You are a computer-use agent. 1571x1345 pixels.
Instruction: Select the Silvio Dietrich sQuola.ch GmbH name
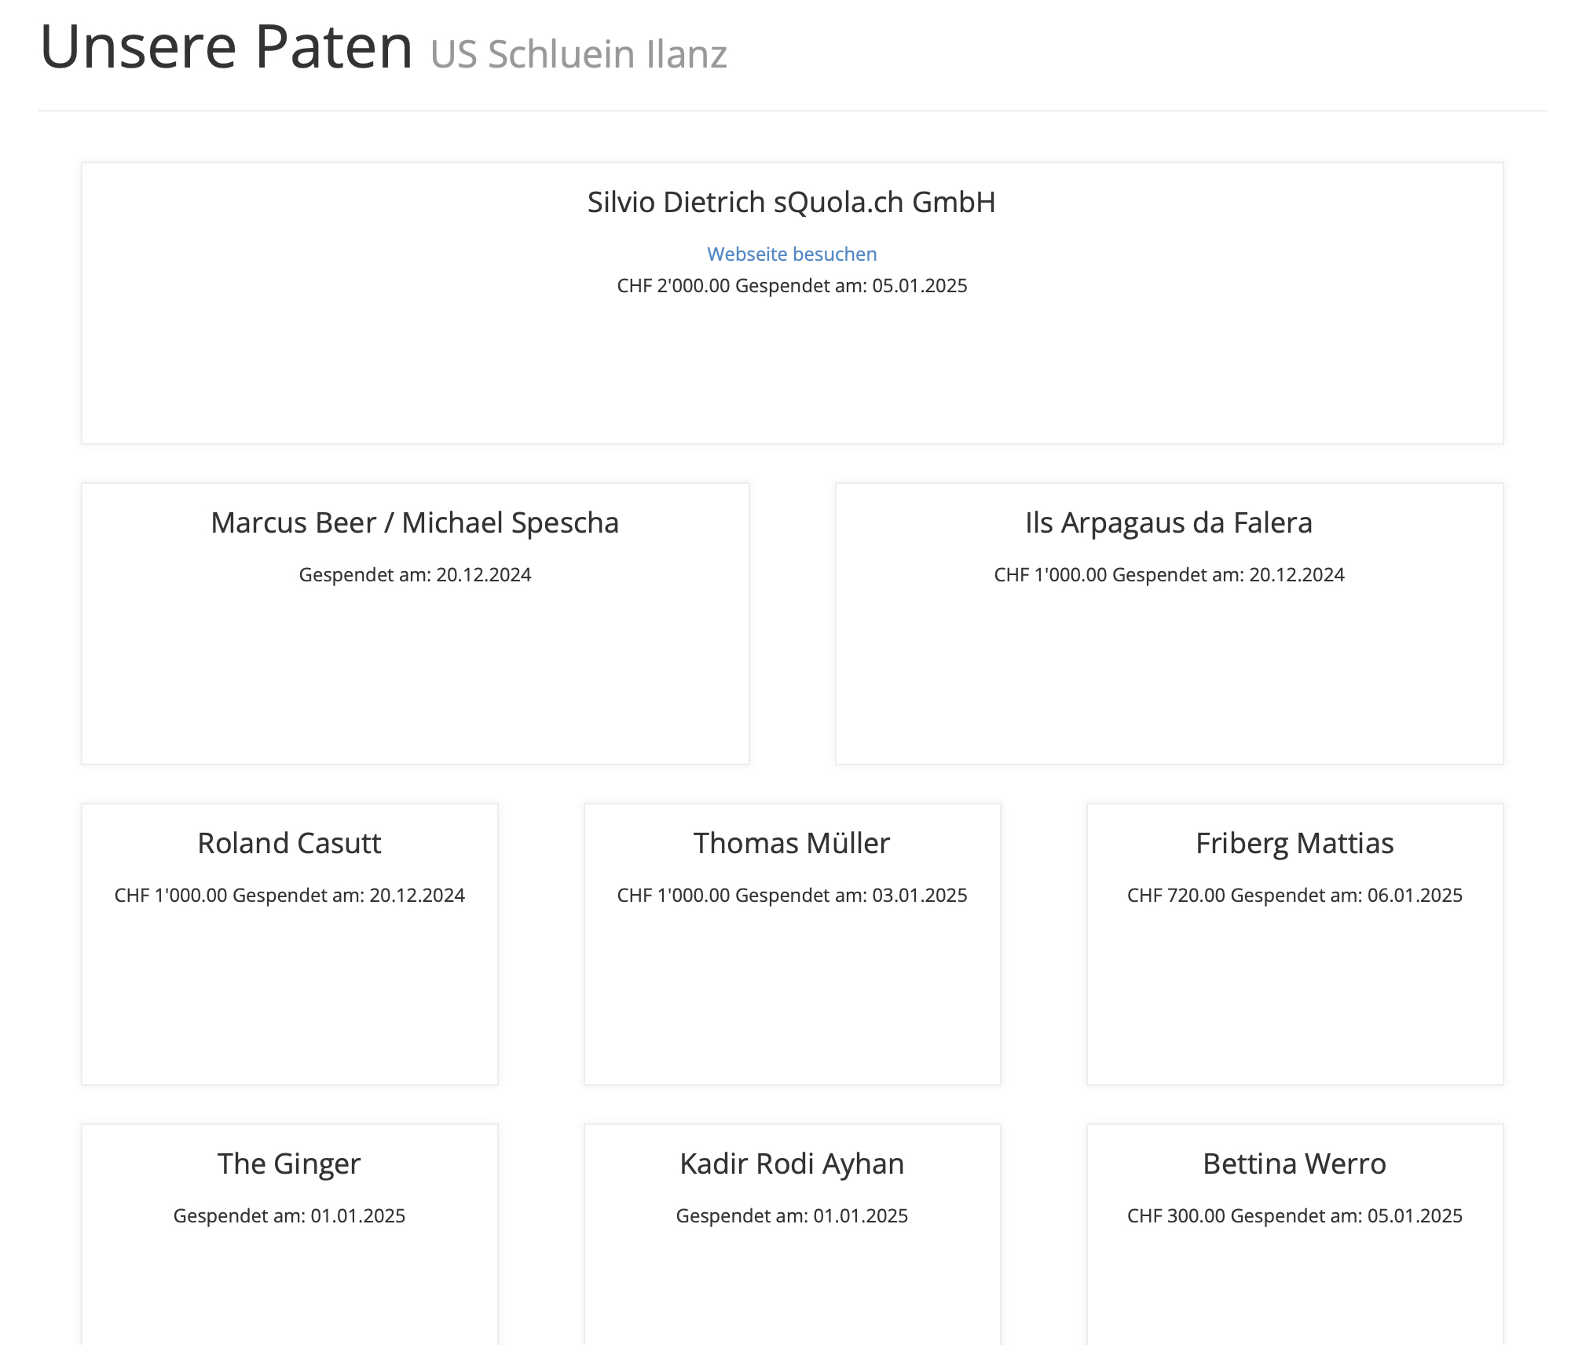click(792, 202)
